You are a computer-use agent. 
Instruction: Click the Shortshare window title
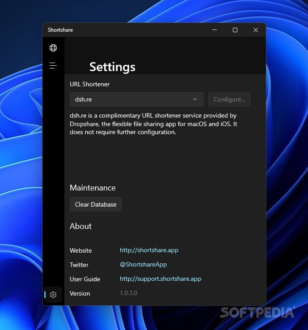(x=60, y=30)
